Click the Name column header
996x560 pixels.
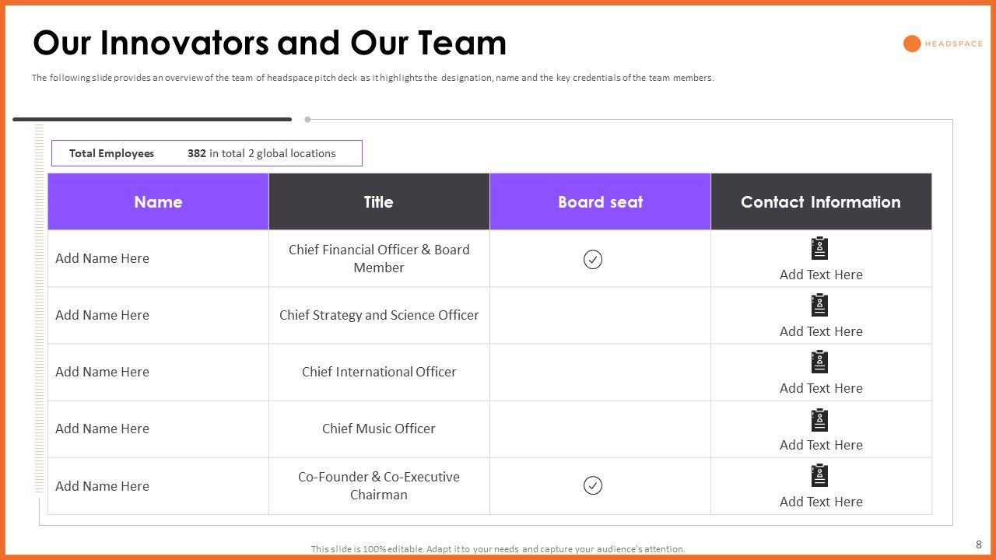point(158,202)
